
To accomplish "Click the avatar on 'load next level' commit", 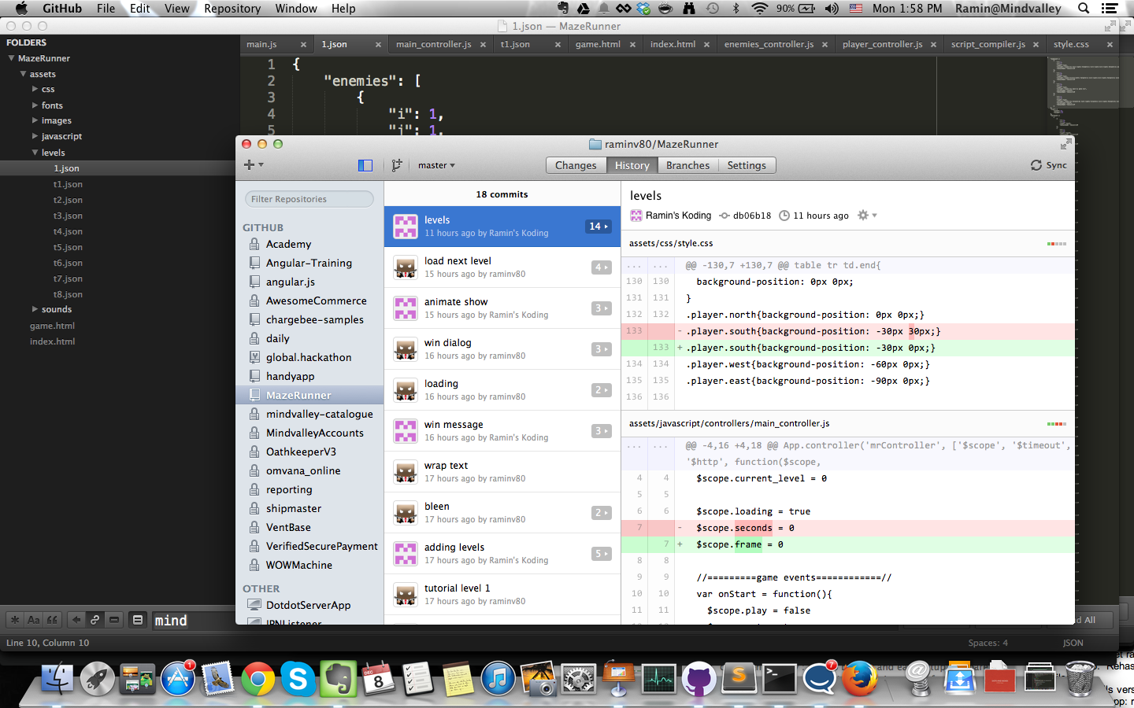I will (406, 267).
